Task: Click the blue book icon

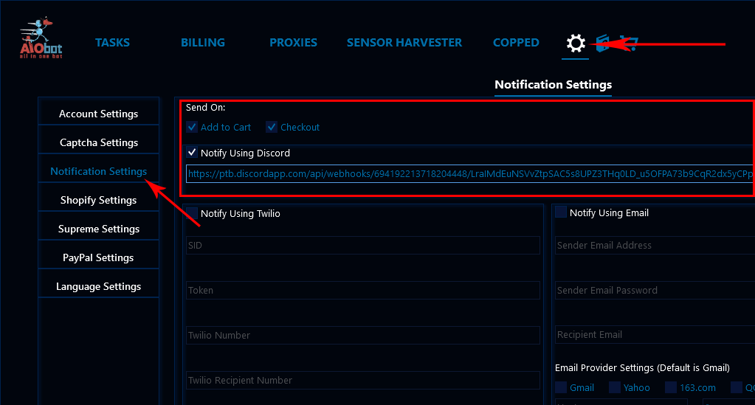Action: 604,44
